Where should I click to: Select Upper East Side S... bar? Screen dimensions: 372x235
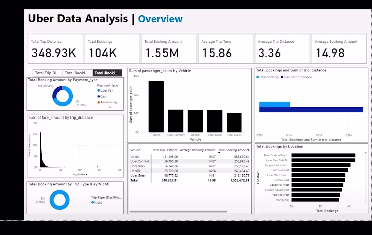coord(321,165)
